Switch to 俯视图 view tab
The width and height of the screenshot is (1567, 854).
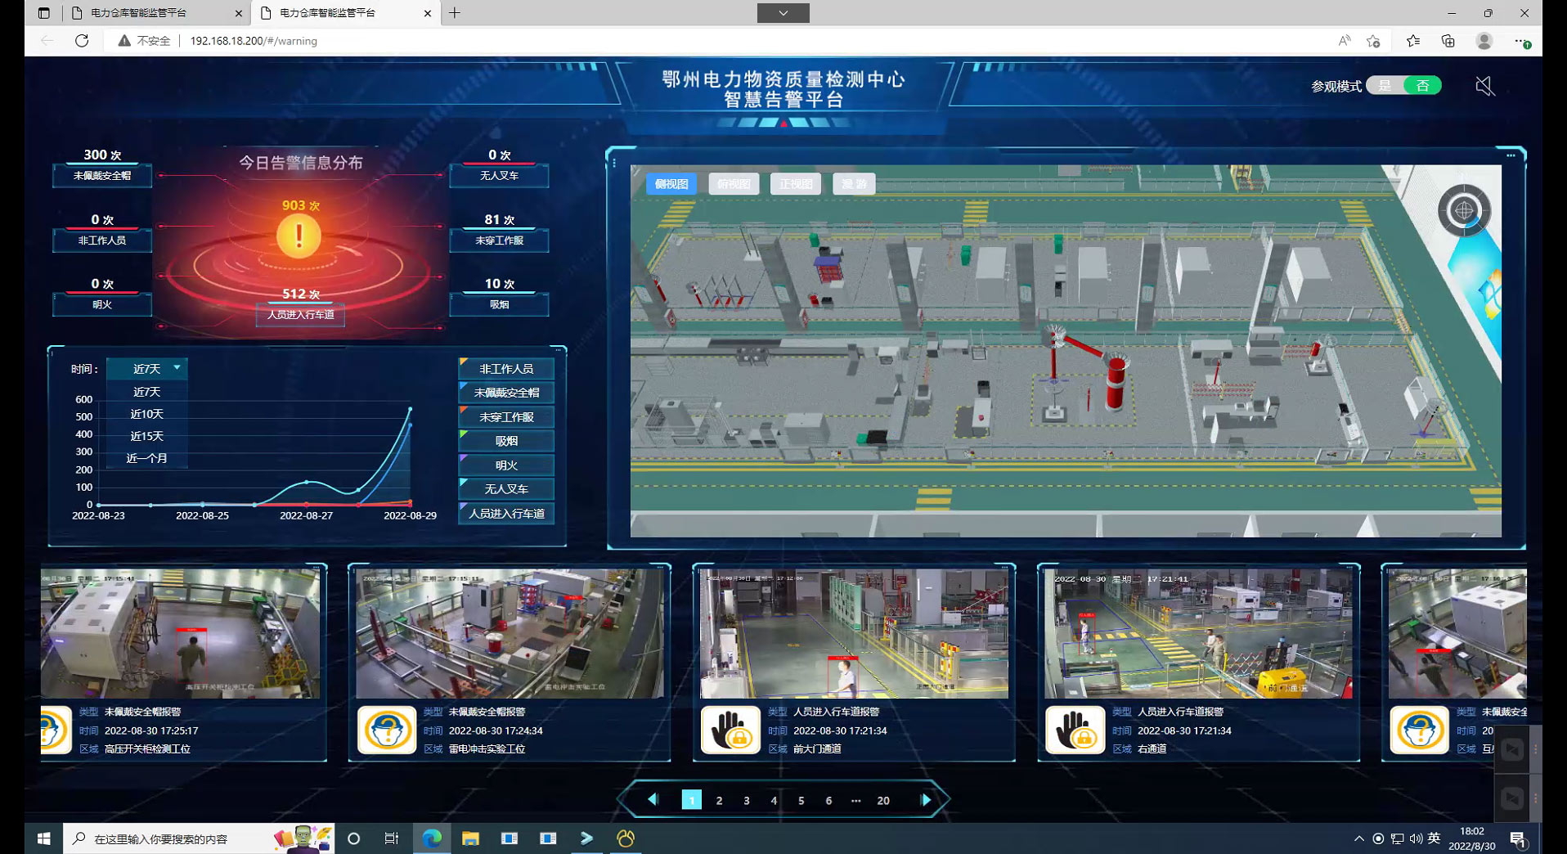pyautogui.click(x=734, y=184)
